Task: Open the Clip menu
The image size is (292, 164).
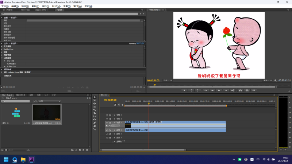Action: click(x=35, y=6)
